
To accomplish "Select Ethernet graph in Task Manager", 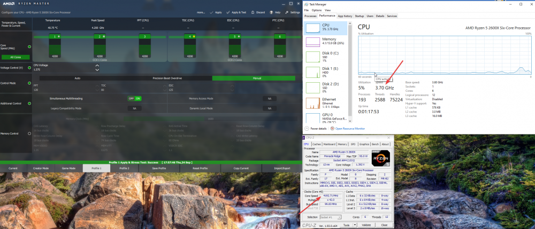I will pyautogui.click(x=313, y=103).
